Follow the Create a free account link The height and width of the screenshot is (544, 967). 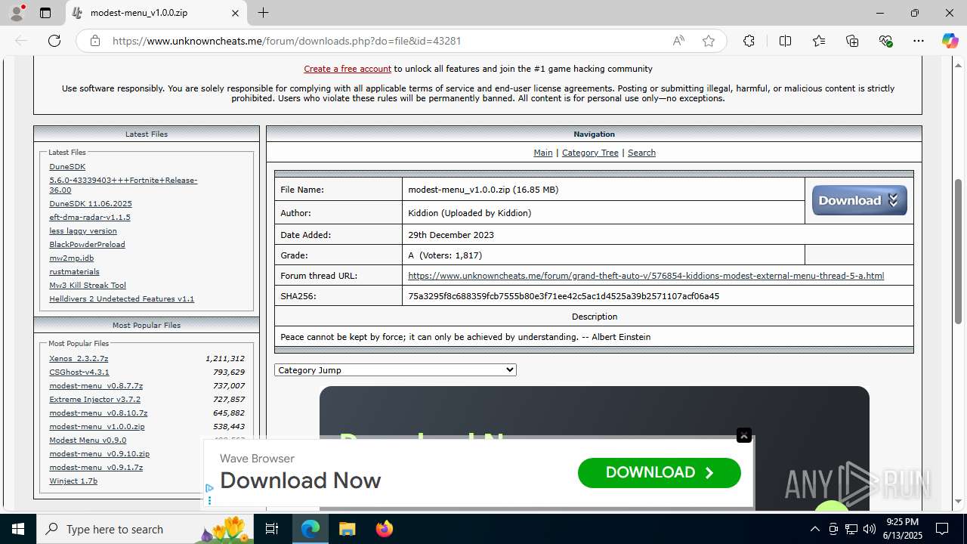(348, 69)
